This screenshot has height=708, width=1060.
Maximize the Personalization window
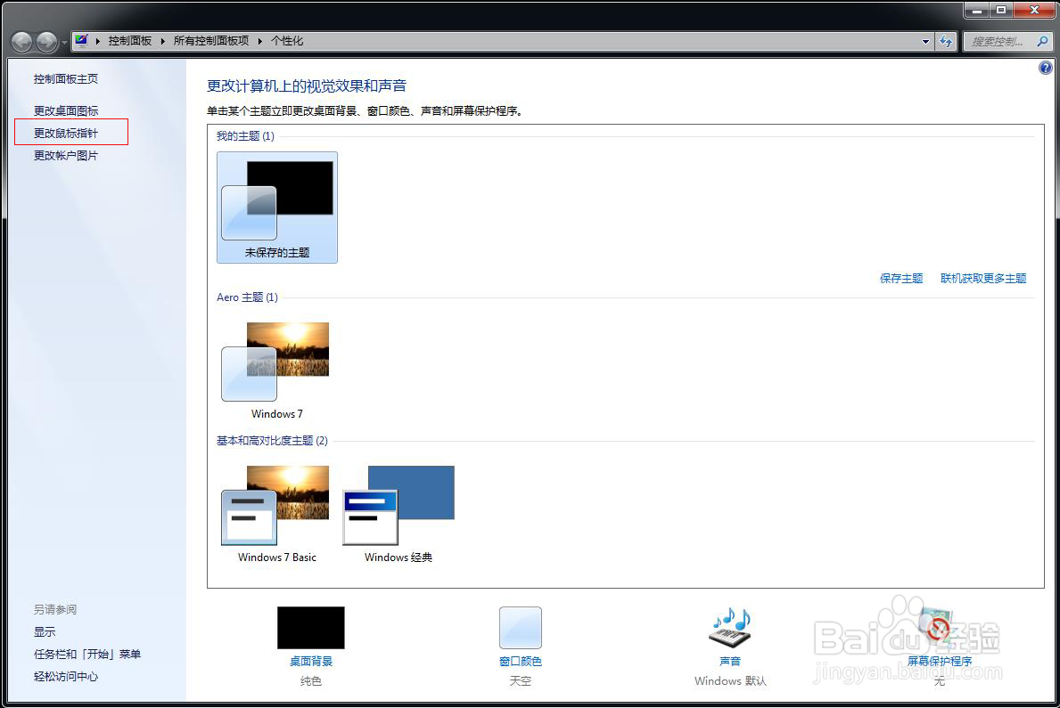(1001, 10)
